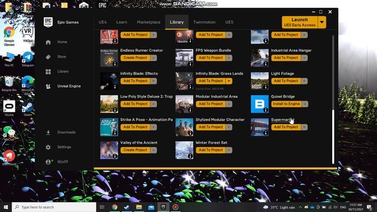Open Light rain weather widget in taskbar
Viewport: 377px width, 212px height.
coord(279,207)
